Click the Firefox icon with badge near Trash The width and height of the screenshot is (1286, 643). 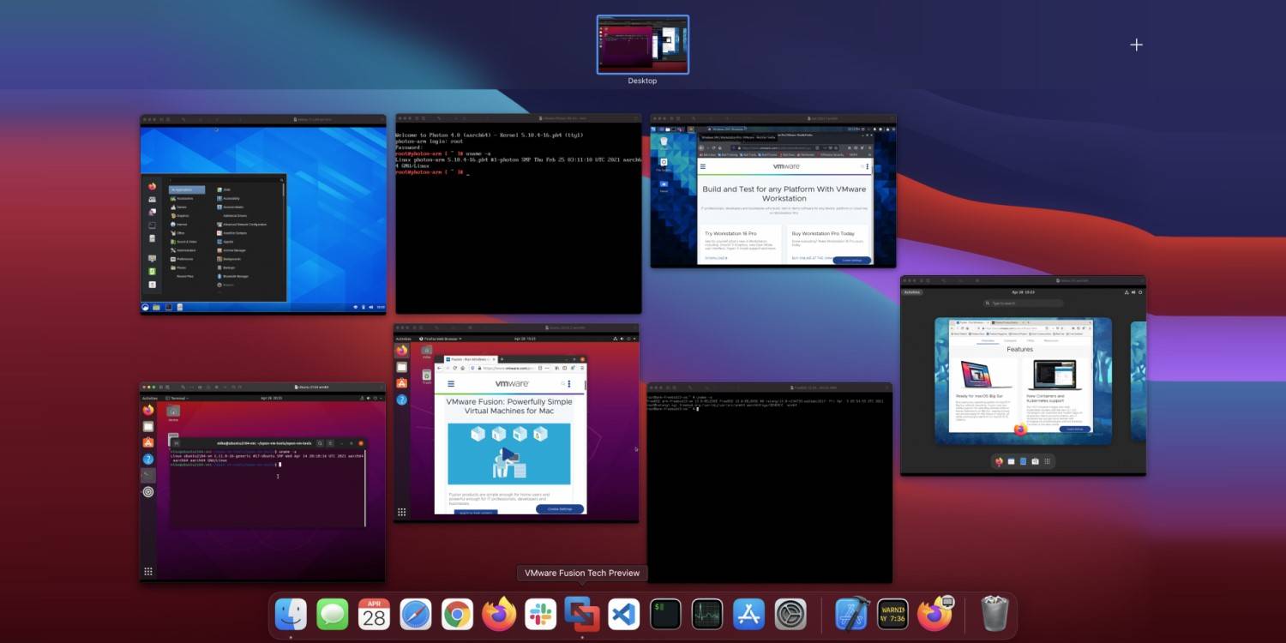[935, 614]
